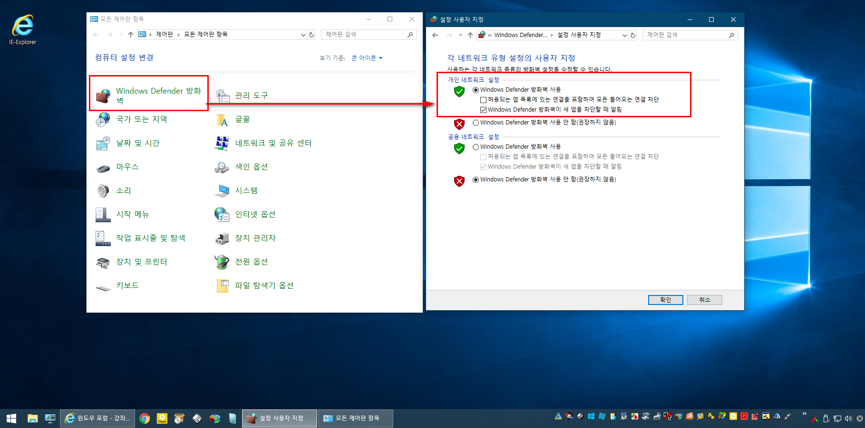
Task: Click 제어판 검색 field in 설정 사용자 지정 window
Action: pos(690,35)
